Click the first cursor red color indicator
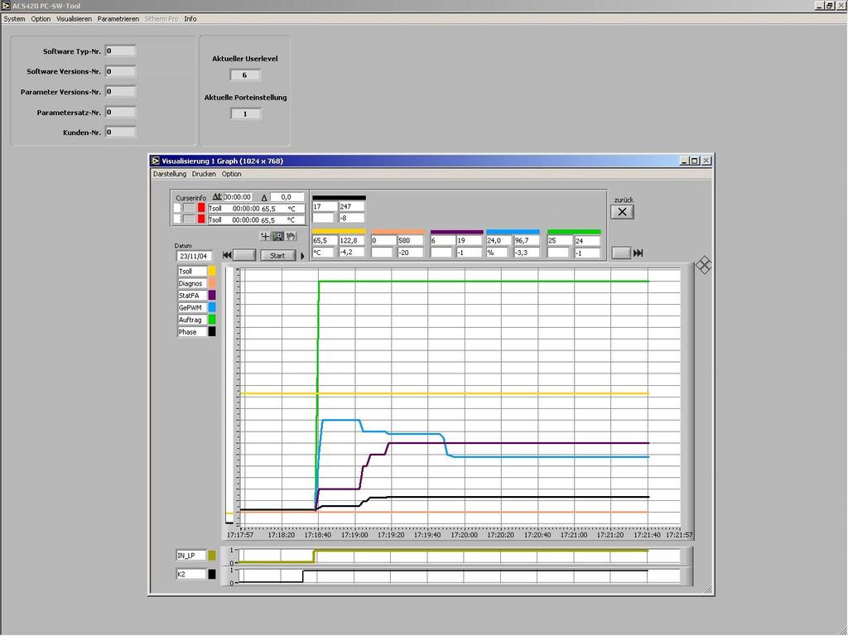 tap(201, 208)
